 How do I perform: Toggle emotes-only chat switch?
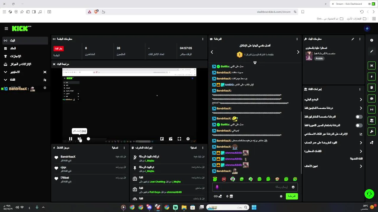(359, 125)
